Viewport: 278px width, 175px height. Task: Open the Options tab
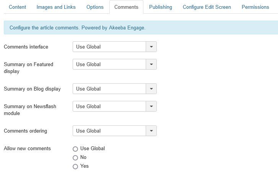(95, 7)
